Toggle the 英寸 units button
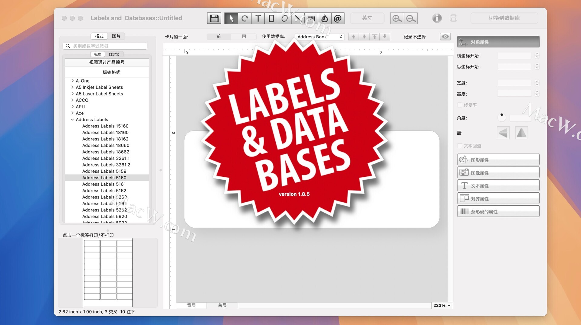Image resolution: width=581 pixels, height=325 pixels. point(367,18)
